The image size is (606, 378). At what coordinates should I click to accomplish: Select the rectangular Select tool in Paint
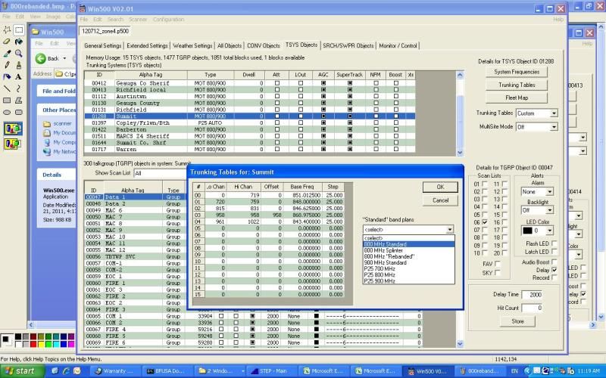coord(18,29)
